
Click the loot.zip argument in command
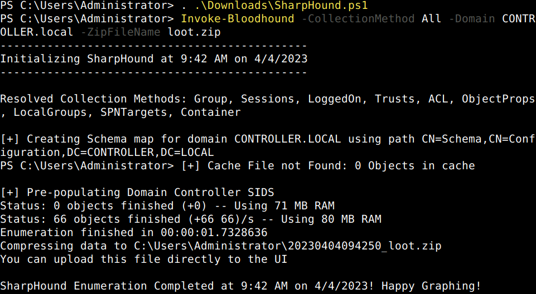(x=194, y=32)
